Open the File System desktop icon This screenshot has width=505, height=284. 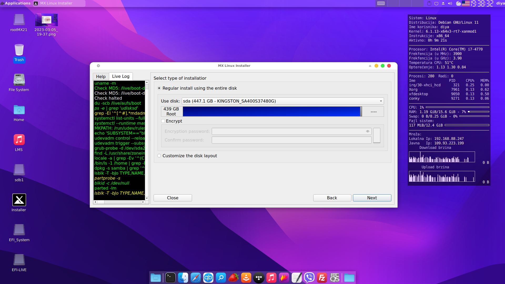click(19, 80)
